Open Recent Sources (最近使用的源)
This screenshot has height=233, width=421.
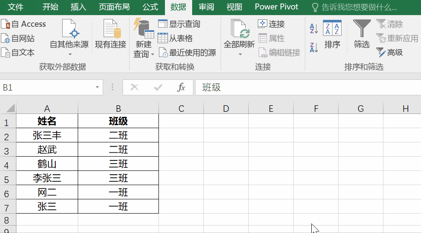pyautogui.click(x=187, y=52)
